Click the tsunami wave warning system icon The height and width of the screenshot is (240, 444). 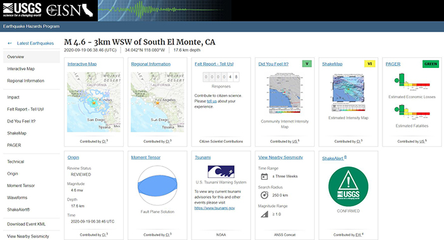coord(221,171)
